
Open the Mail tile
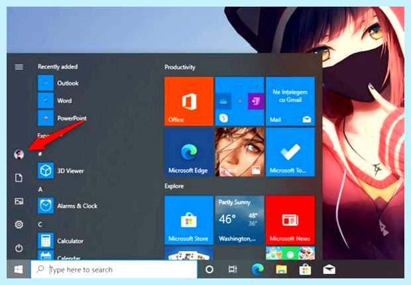click(290, 101)
